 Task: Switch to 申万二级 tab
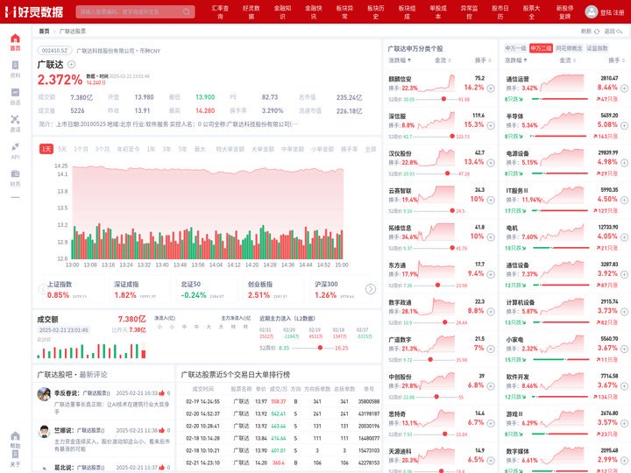tap(541, 48)
